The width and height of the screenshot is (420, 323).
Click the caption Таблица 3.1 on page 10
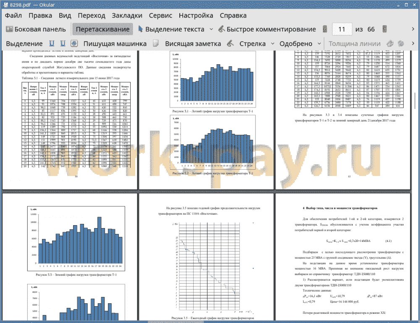[x=71, y=78]
